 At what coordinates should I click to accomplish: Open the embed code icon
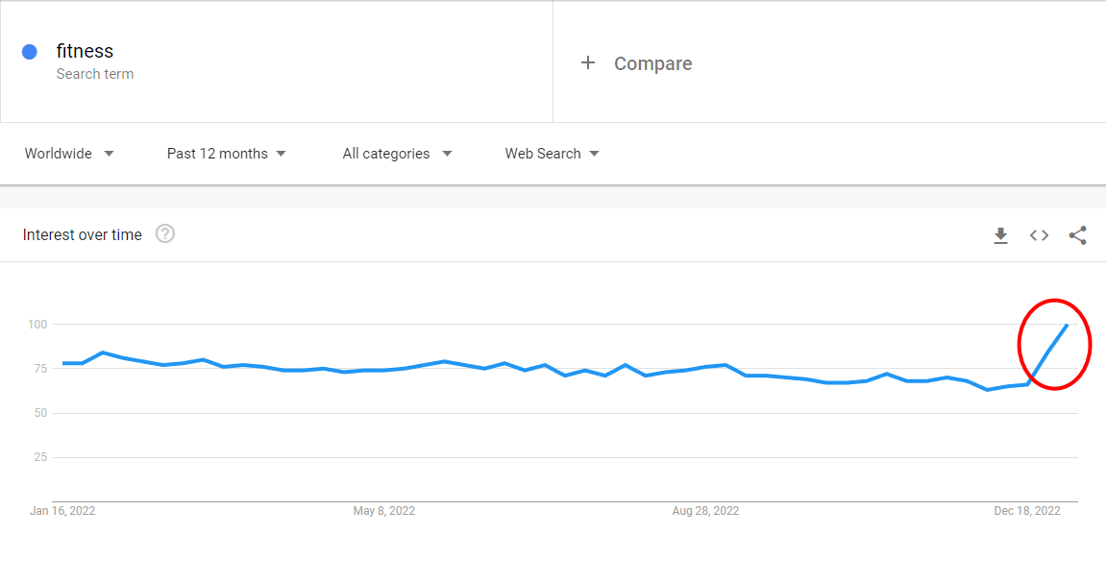1039,235
